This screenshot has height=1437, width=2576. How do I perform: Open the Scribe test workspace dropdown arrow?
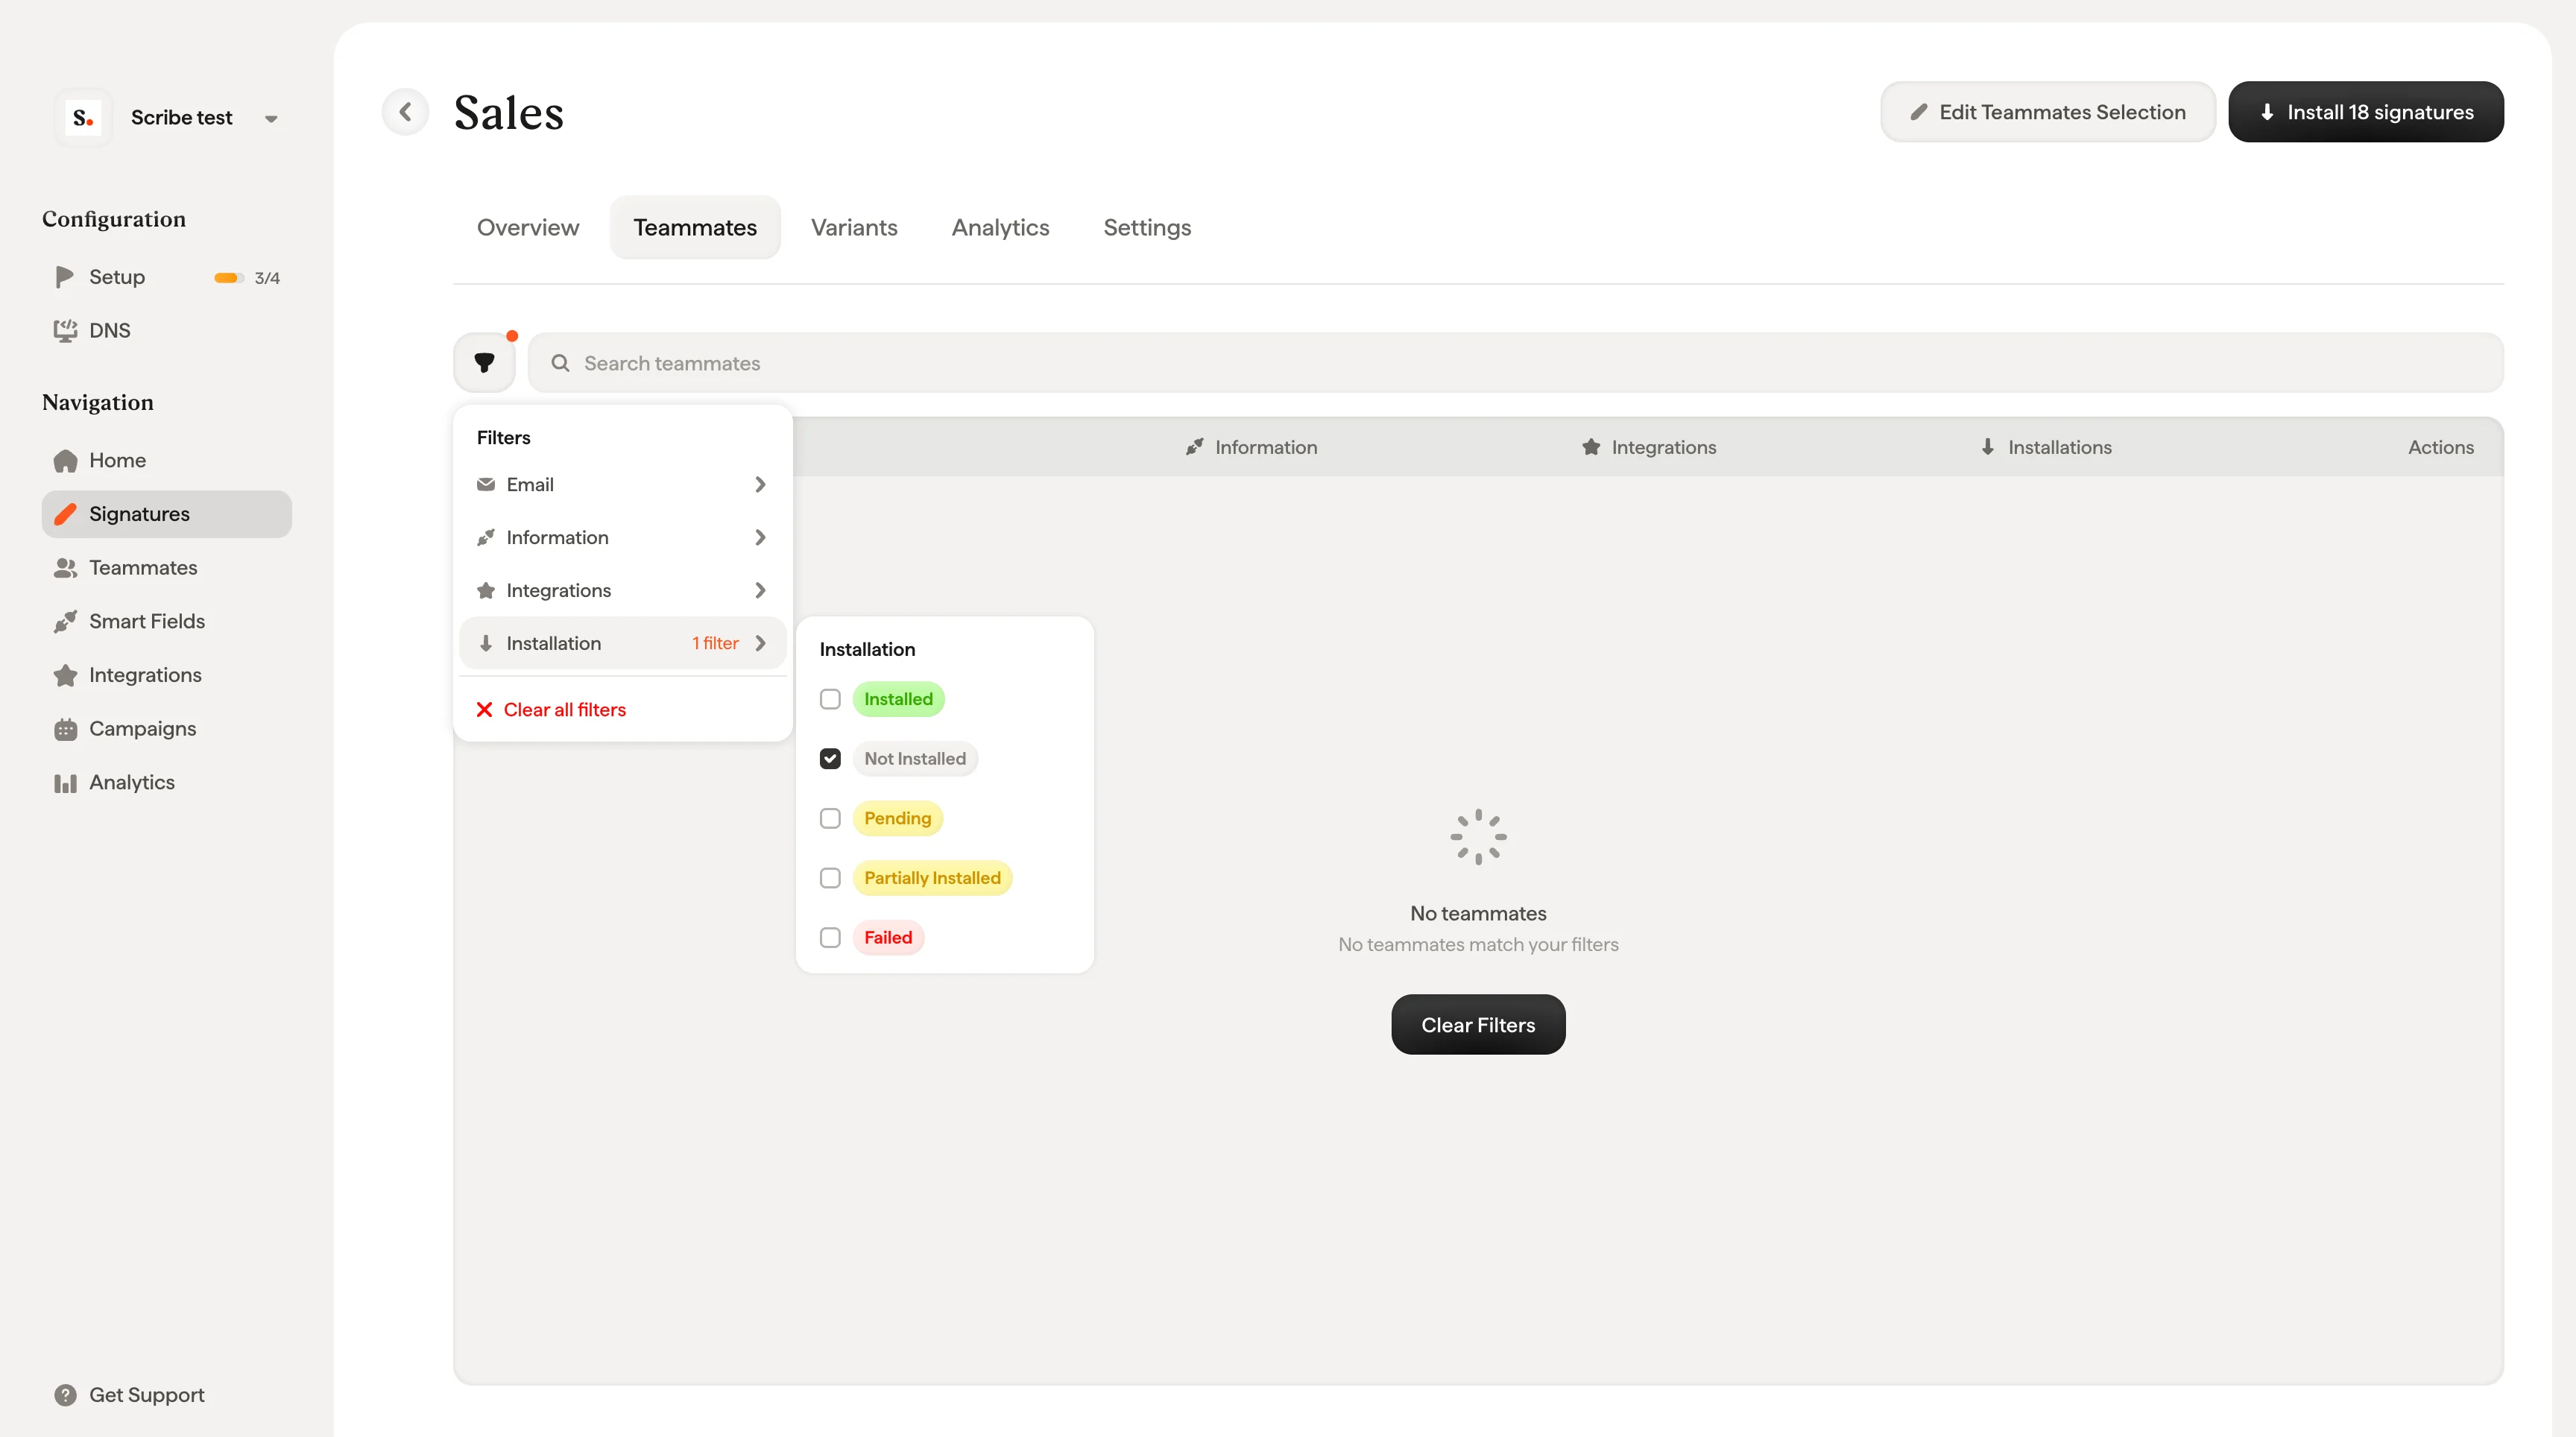(x=271, y=119)
